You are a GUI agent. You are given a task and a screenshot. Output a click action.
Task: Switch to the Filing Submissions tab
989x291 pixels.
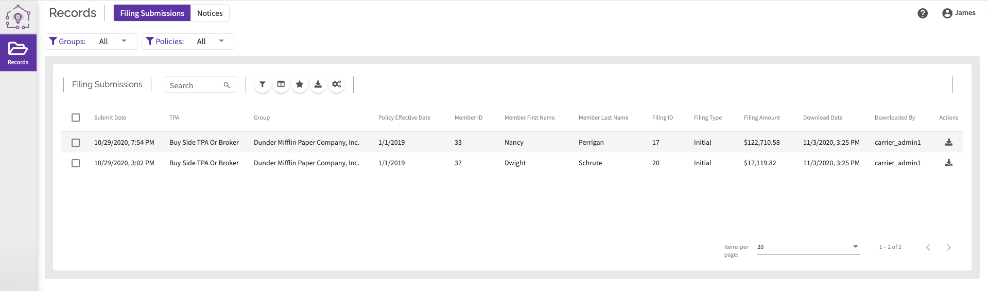pyautogui.click(x=152, y=13)
